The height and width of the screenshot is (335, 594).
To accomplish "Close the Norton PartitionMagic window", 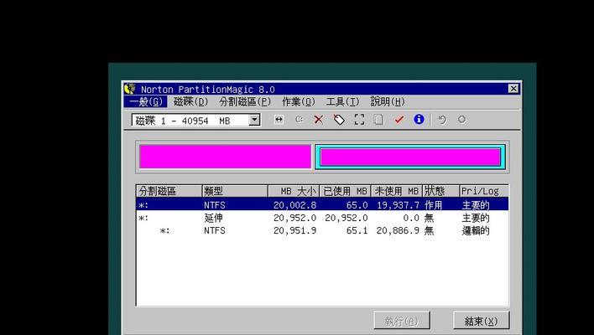I will (x=513, y=89).
